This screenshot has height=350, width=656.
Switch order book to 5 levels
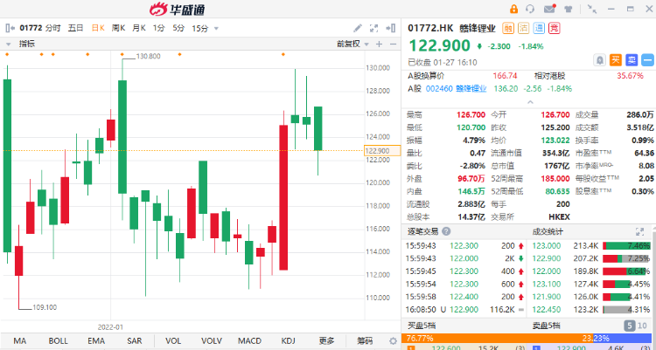point(629,326)
